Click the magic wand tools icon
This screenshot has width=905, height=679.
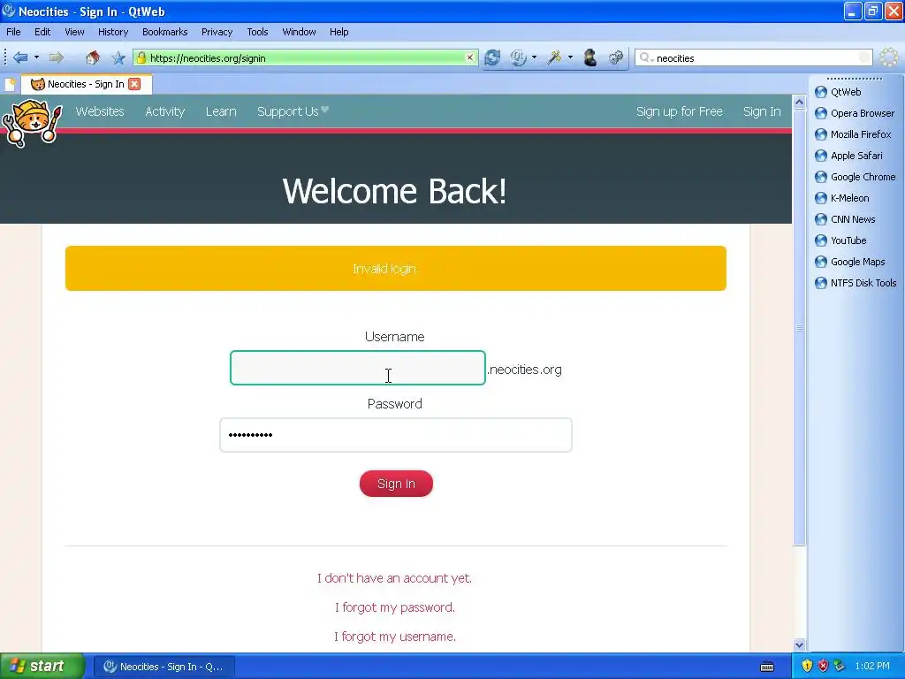pos(555,57)
